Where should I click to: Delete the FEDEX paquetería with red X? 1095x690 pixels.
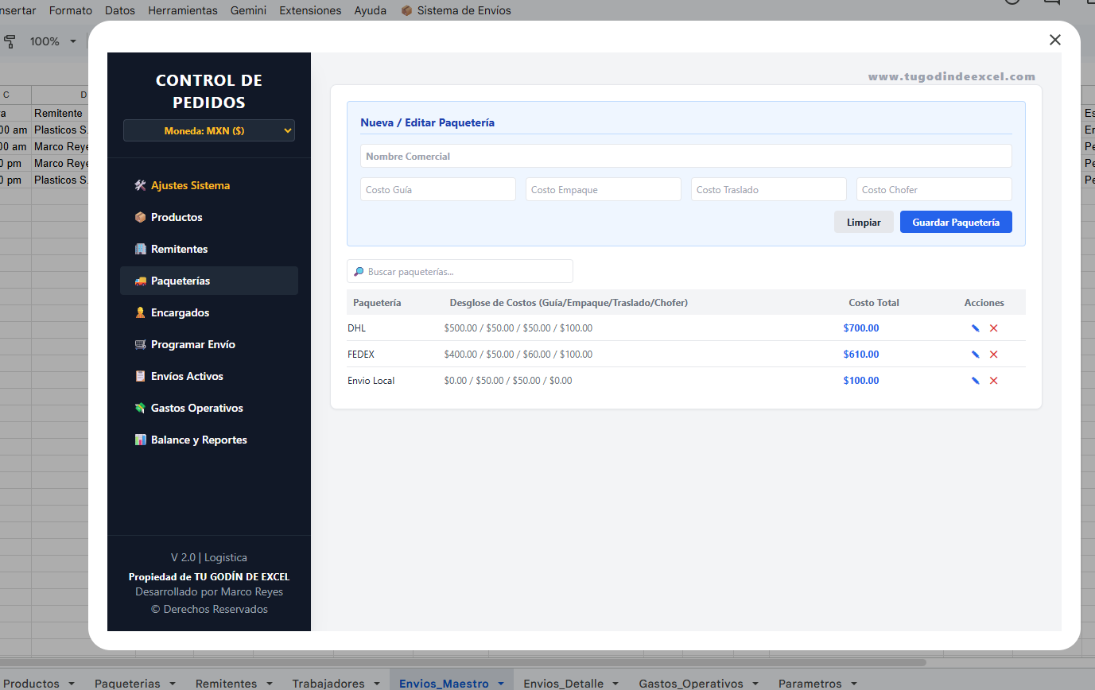click(x=993, y=355)
